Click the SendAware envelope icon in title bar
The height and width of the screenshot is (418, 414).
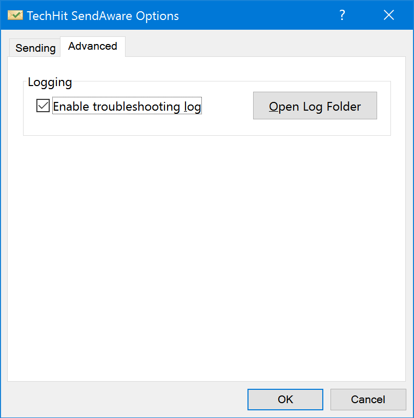pyautogui.click(x=15, y=15)
